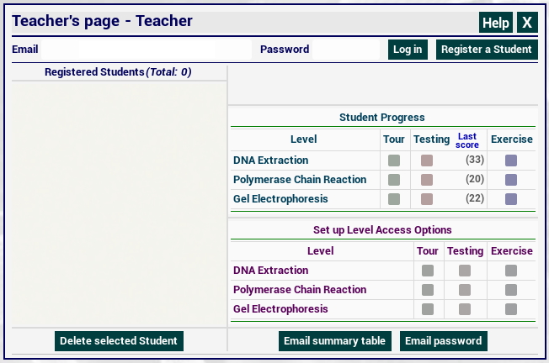The width and height of the screenshot is (549, 363).
Task: Toggle DNA Extraction Tour progress box
Action: point(394,160)
